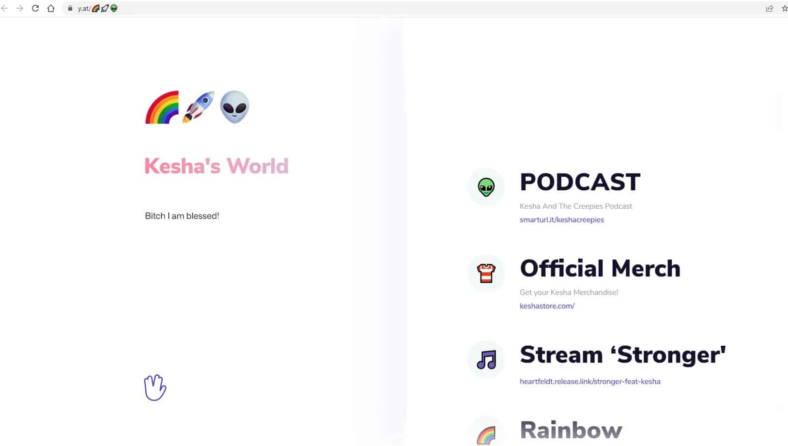Click the bookmark star icon

784,8
